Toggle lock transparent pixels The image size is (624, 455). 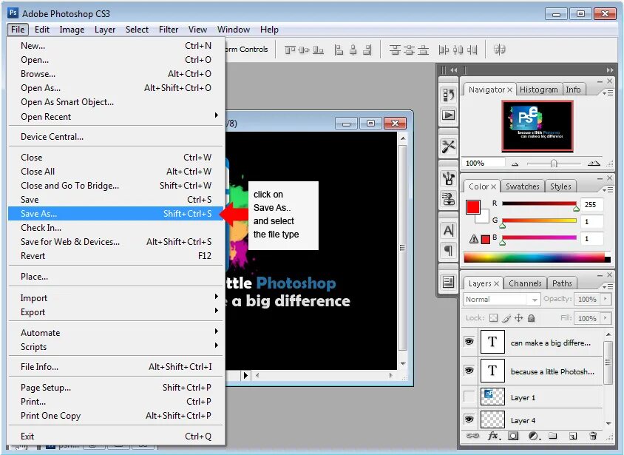tap(493, 317)
